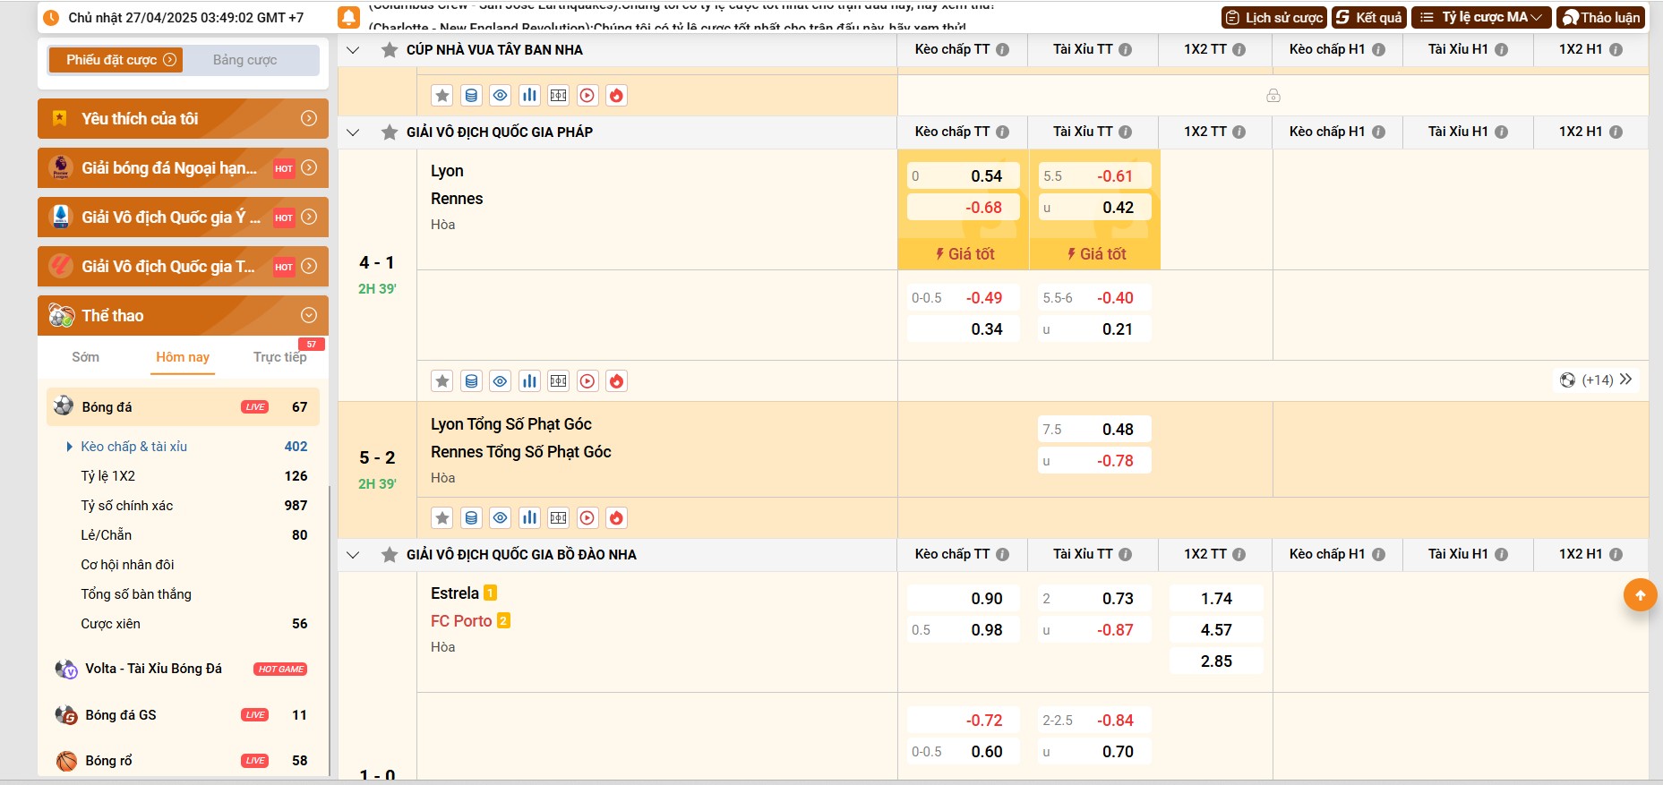Toggle favorite star below the Lyon-Rennes odds

click(x=442, y=381)
